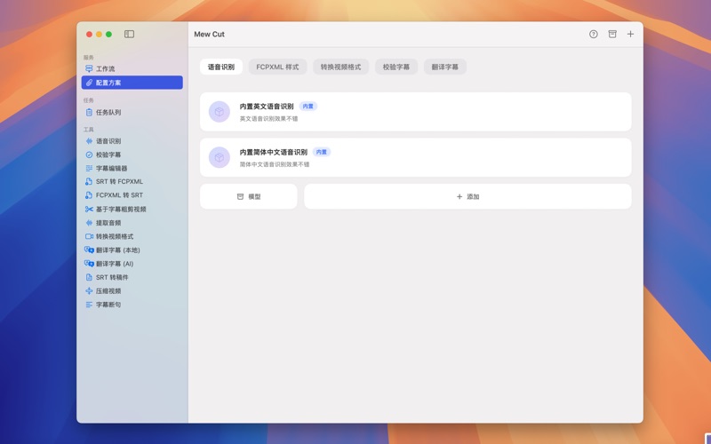This screenshot has height=444, width=711.
Task: Switch to the 翻译字幕 tab
Action: 445,67
